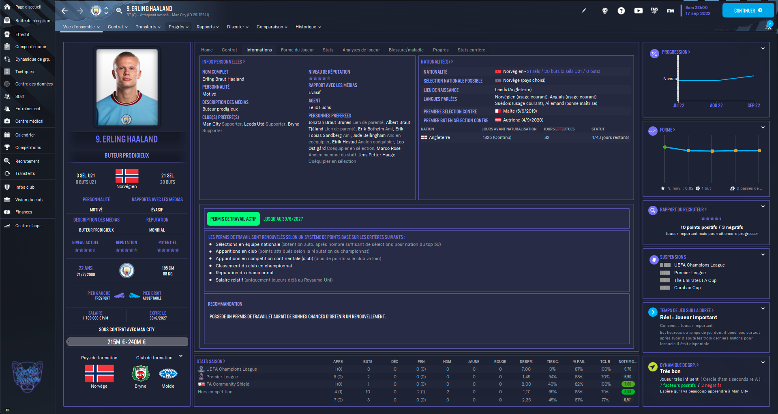Switch to the Forme du Joueur tab
Viewport: 778px width, 414px height.
click(x=297, y=50)
